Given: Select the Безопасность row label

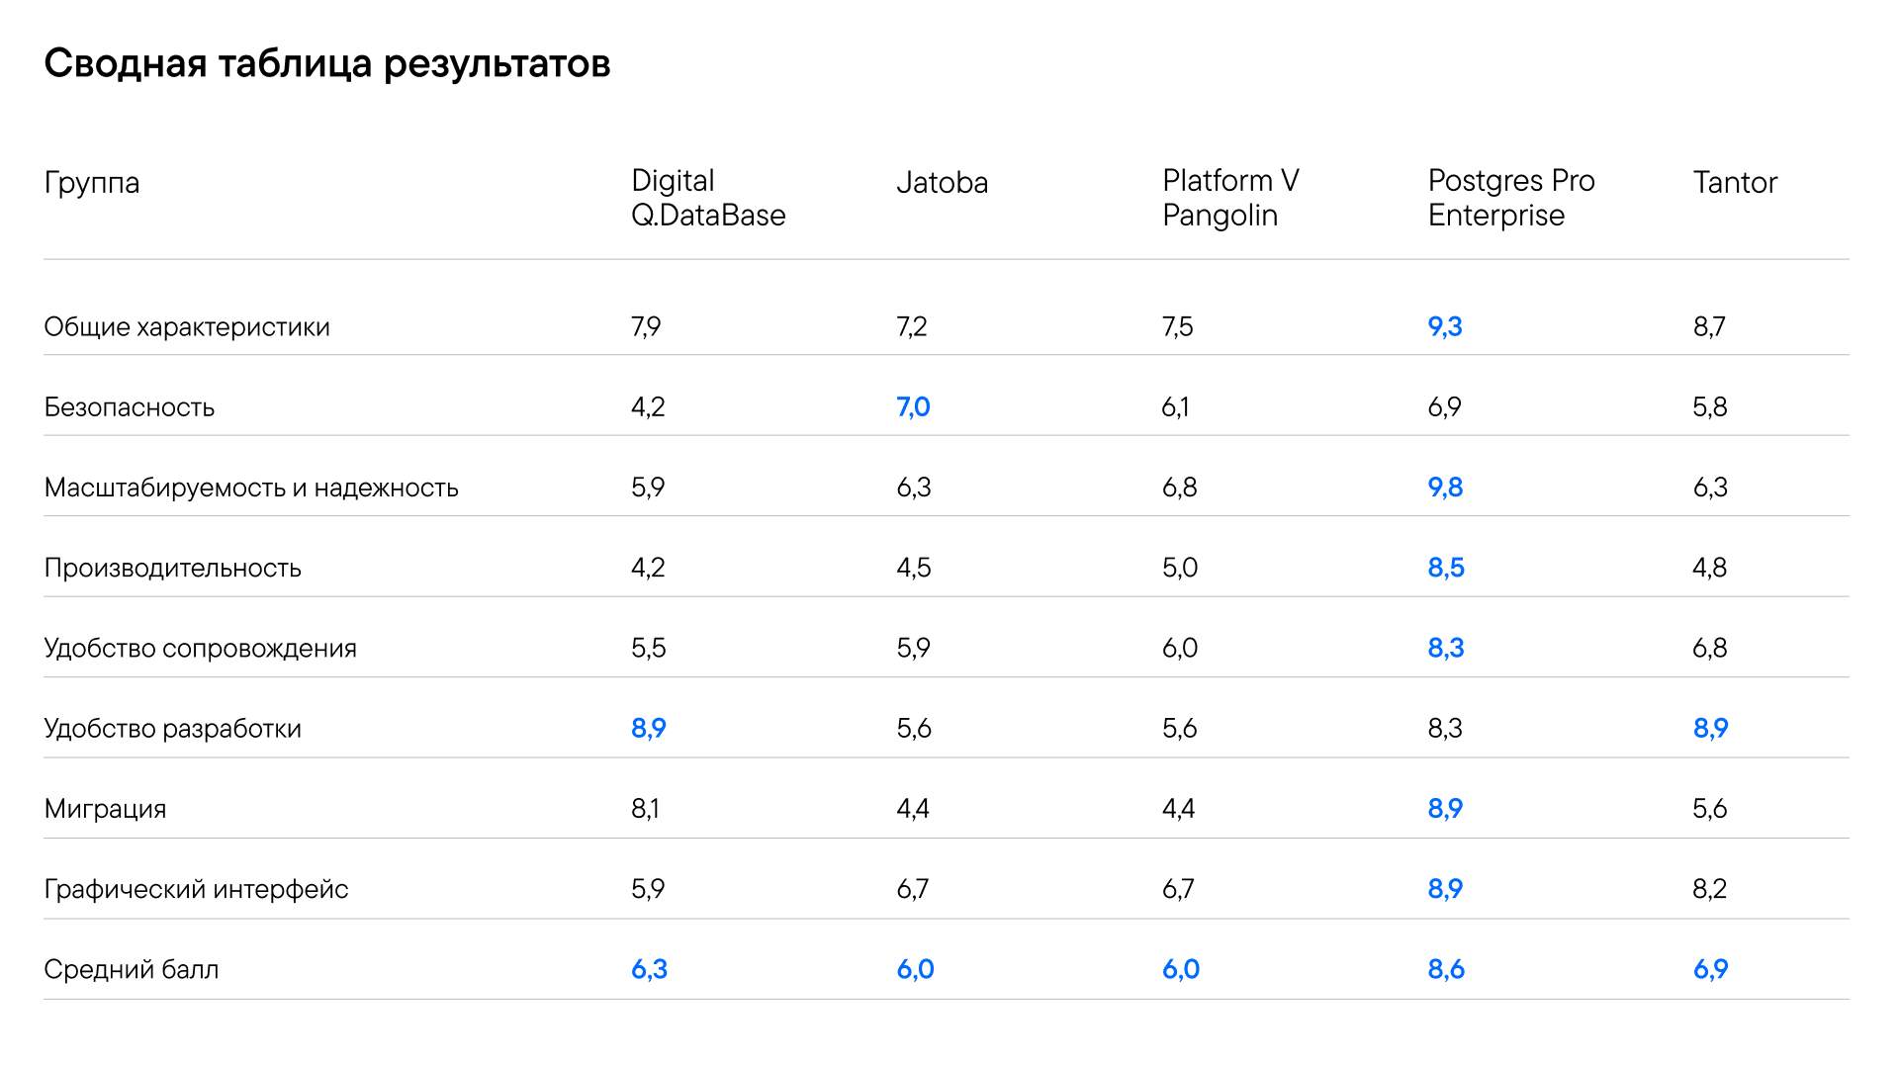Looking at the screenshot, I should point(130,406).
